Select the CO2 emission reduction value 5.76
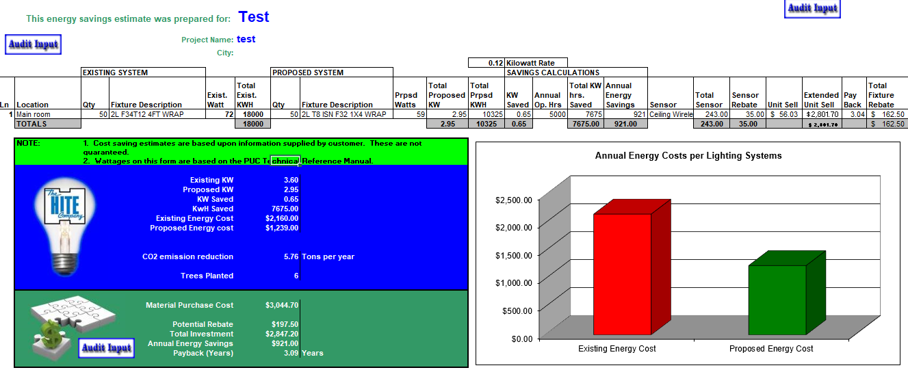 point(291,256)
